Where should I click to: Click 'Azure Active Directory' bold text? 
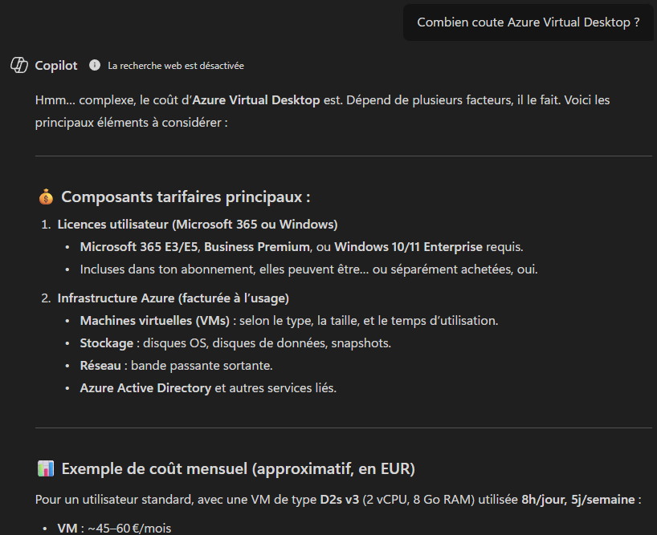click(145, 388)
